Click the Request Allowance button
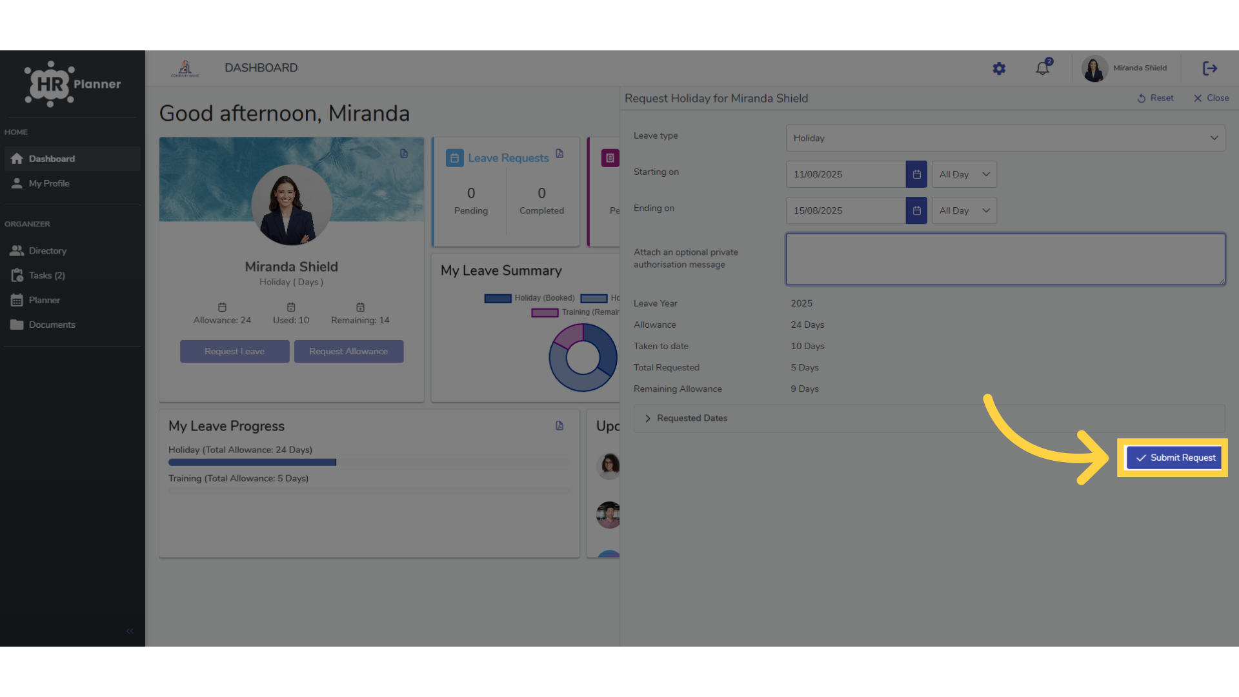The height and width of the screenshot is (697, 1239). point(348,351)
